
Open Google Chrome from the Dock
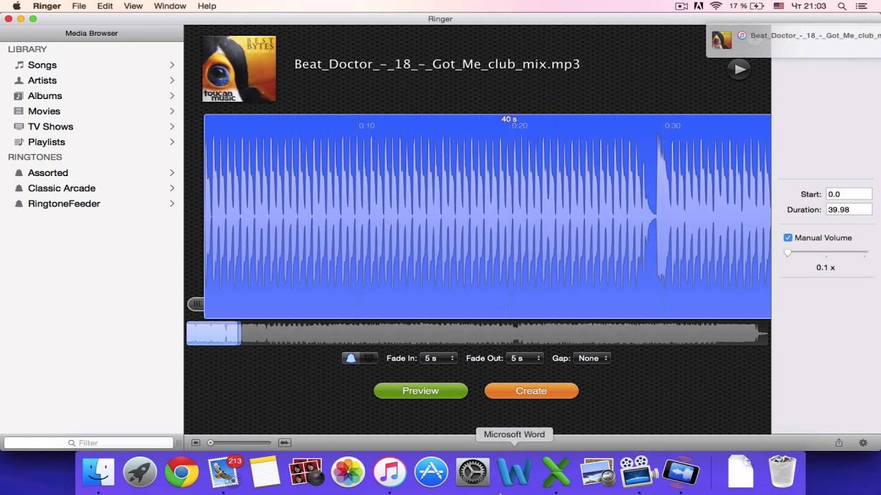click(x=182, y=472)
